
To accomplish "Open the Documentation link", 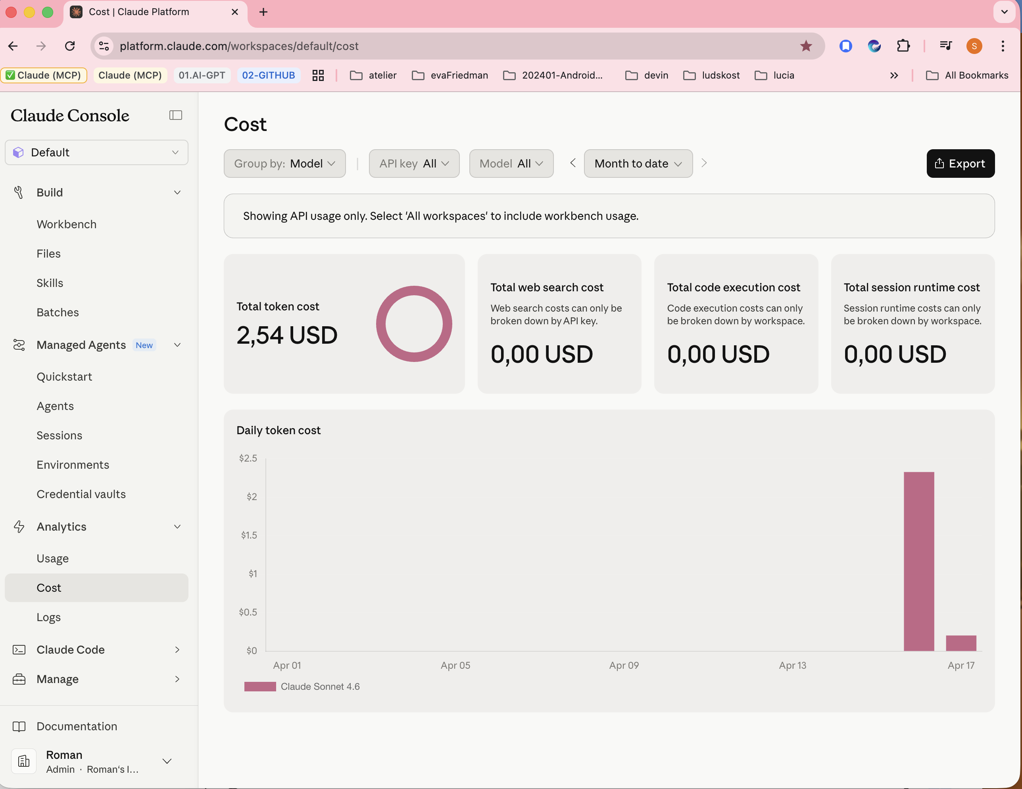I will 77,727.
